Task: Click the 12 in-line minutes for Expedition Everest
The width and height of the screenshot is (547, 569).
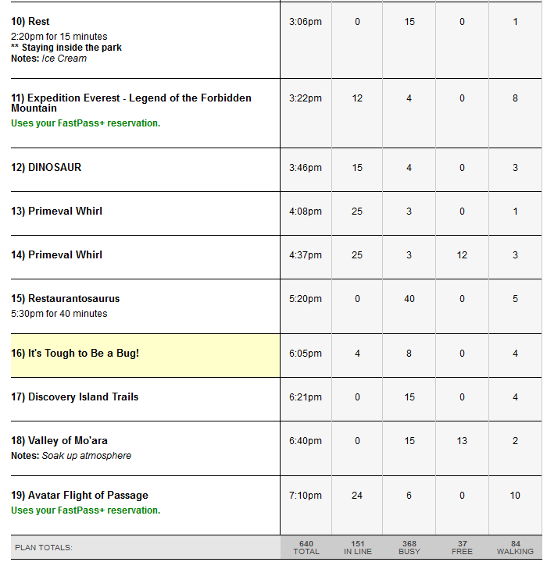Action: pos(357,98)
